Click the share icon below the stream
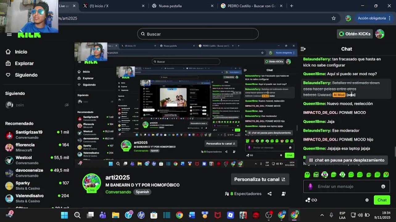The height and width of the screenshot is (222, 396). (270, 194)
